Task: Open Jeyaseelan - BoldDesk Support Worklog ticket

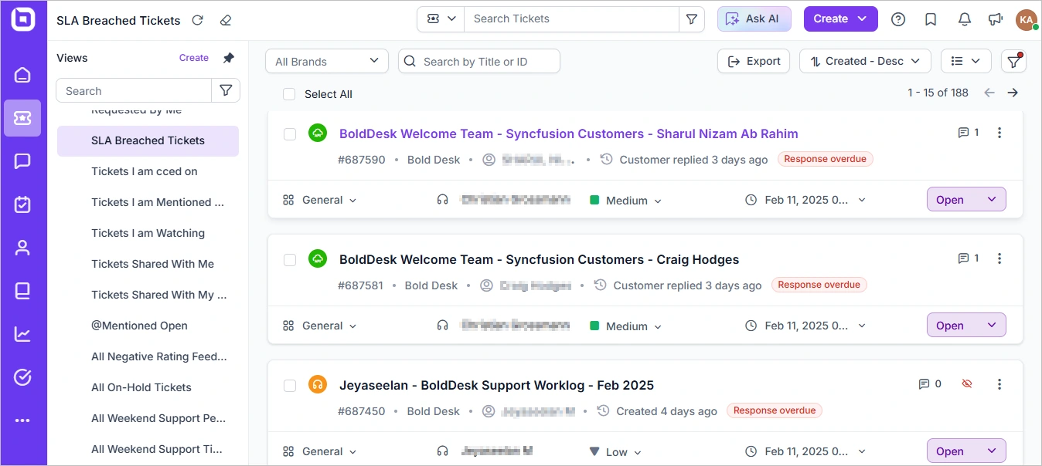Action: pos(496,385)
